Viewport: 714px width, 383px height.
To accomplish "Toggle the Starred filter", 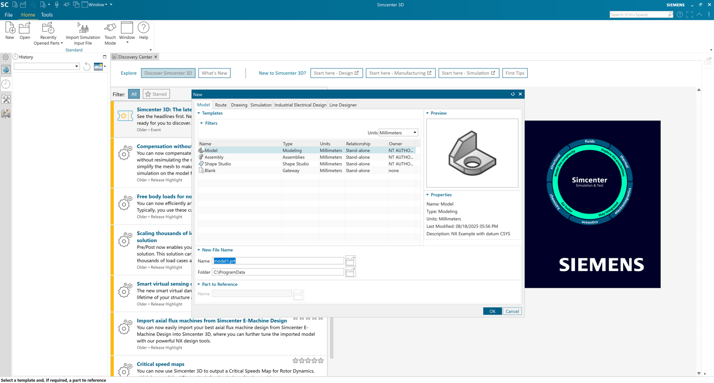I will pos(156,94).
